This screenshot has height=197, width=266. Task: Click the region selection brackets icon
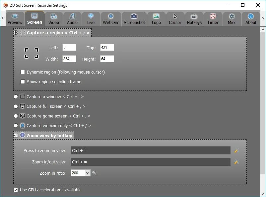pyautogui.click(x=32, y=53)
